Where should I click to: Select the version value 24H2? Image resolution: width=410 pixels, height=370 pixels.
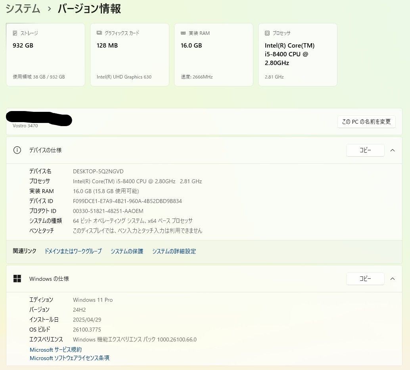click(79, 310)
